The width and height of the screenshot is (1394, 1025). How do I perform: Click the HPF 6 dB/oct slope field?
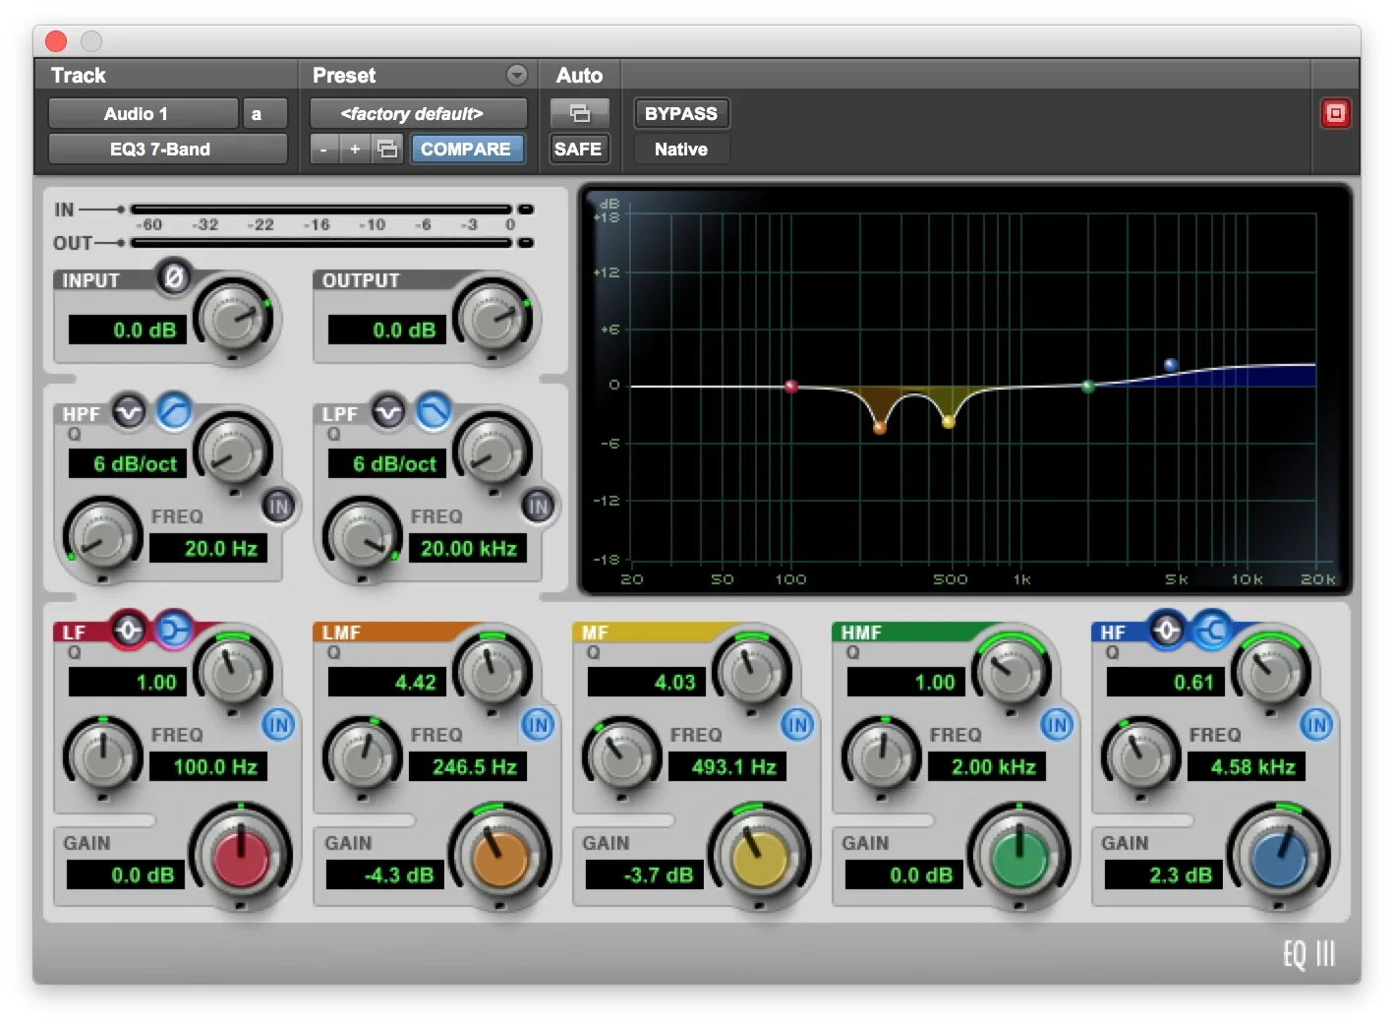pos(127,463)
